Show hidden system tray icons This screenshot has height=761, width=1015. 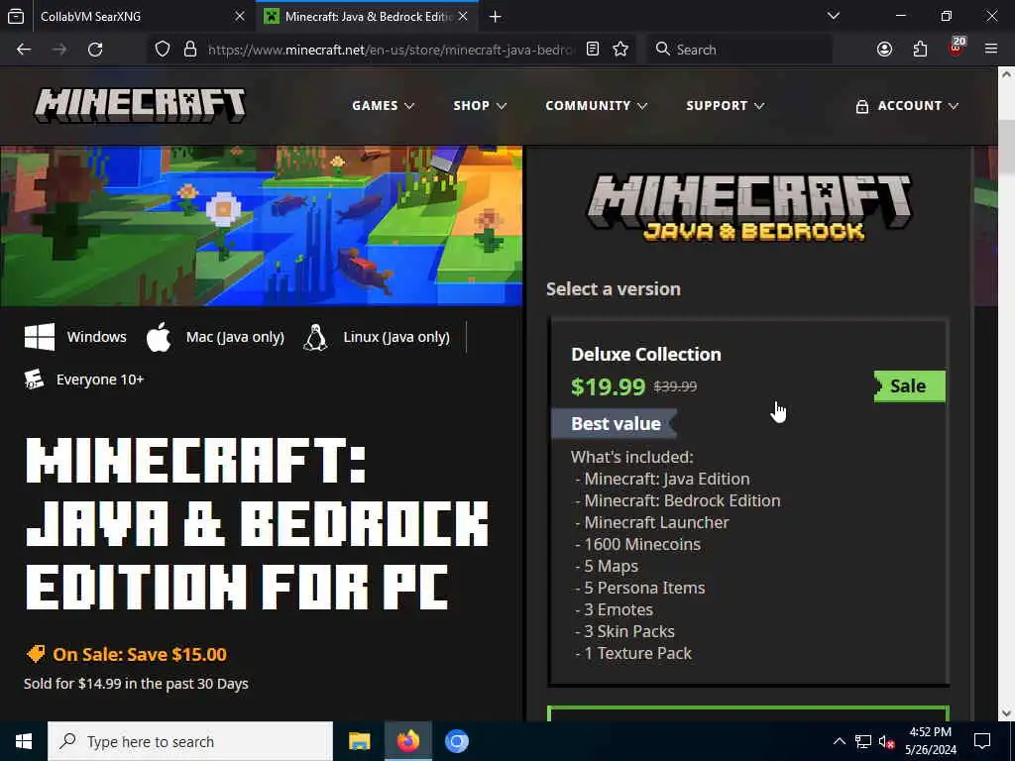[839, 741]
